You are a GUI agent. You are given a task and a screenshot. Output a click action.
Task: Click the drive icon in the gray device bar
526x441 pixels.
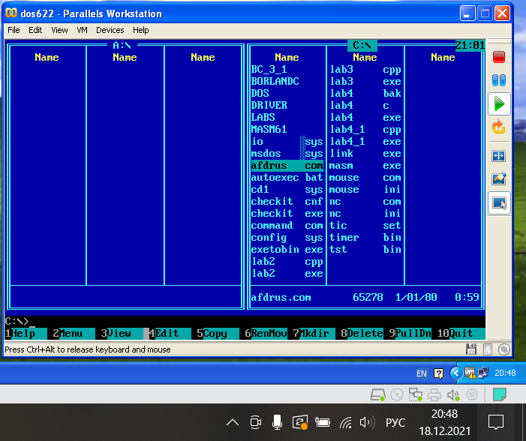click(377, 394)
